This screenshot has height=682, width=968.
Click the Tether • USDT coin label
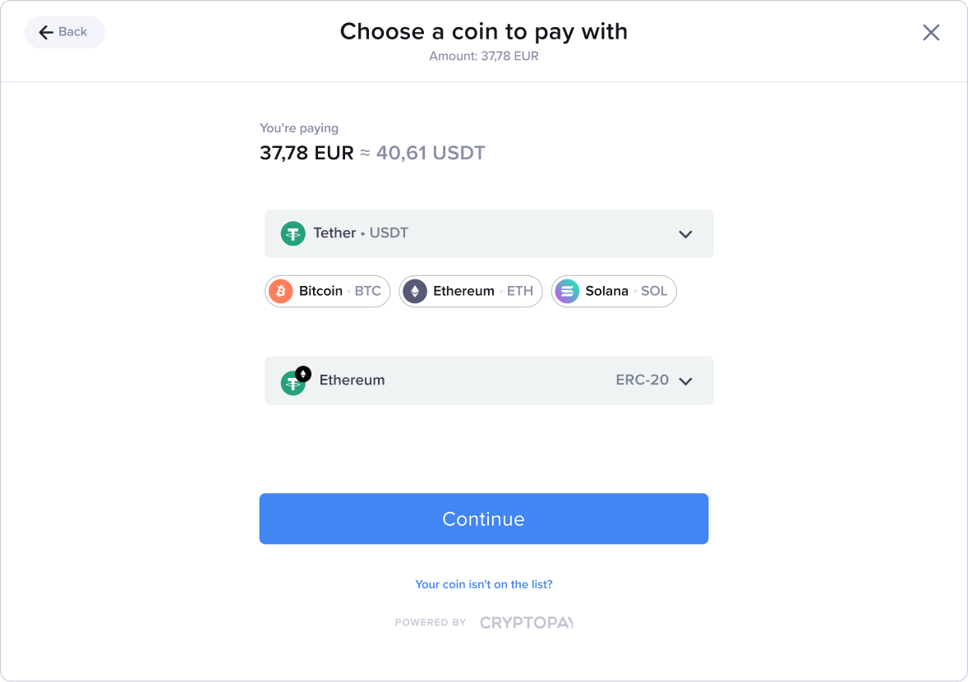point(361,233)
